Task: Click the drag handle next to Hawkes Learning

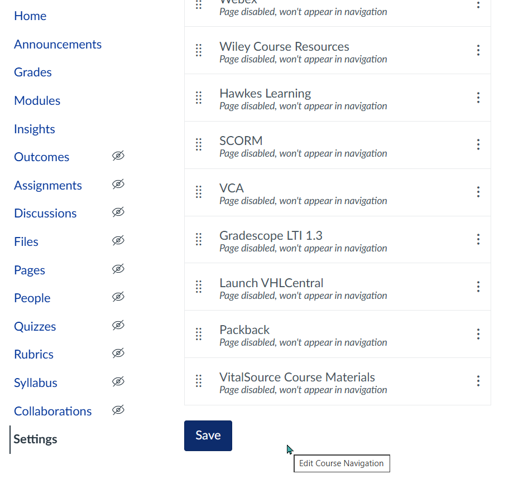Action: pyautogui.click(x=199, y=97)
